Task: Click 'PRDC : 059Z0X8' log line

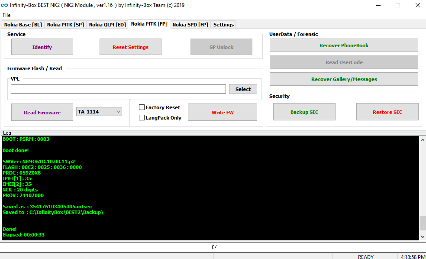Action: pyautogui.click(x=22, y=173)
